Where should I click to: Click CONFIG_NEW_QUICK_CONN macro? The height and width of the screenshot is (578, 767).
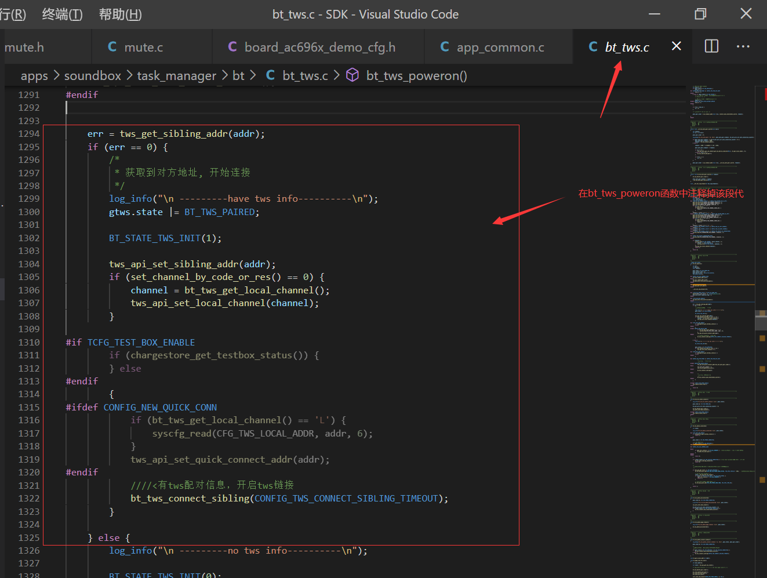pos(160,408)
